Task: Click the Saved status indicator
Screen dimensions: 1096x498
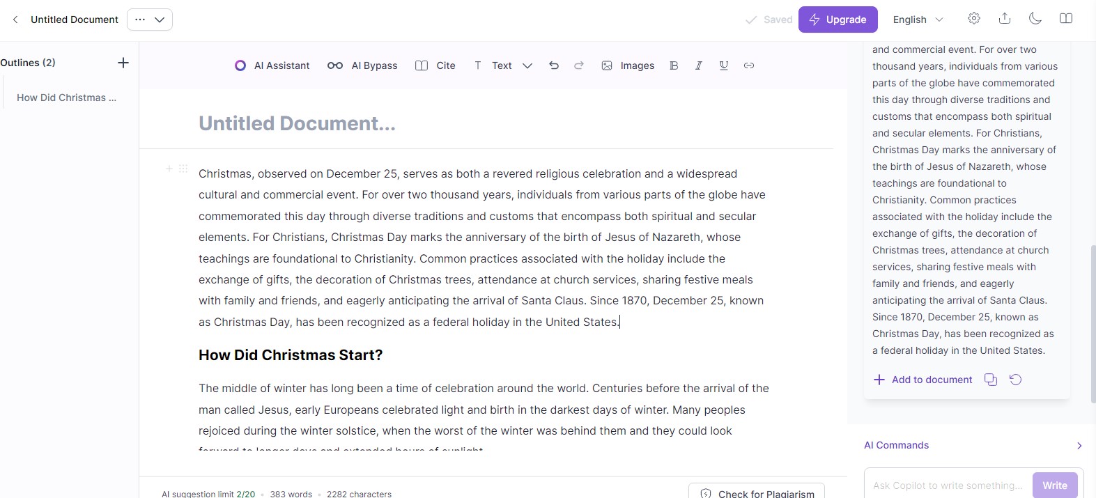Action: pyautogui.click(x=769, y=20)
